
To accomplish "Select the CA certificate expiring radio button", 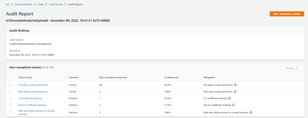I will (11, 98).
